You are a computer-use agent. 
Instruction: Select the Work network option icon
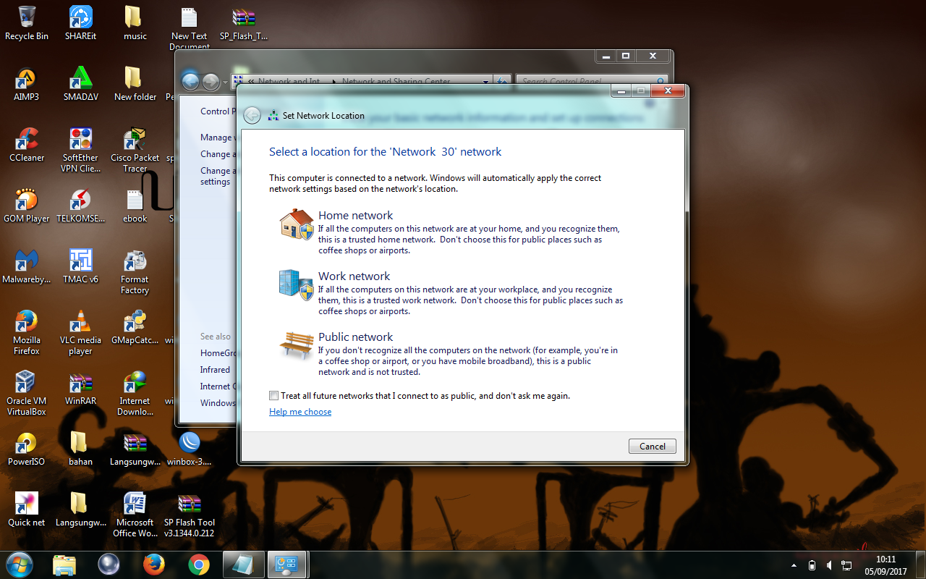coord(296,284)
